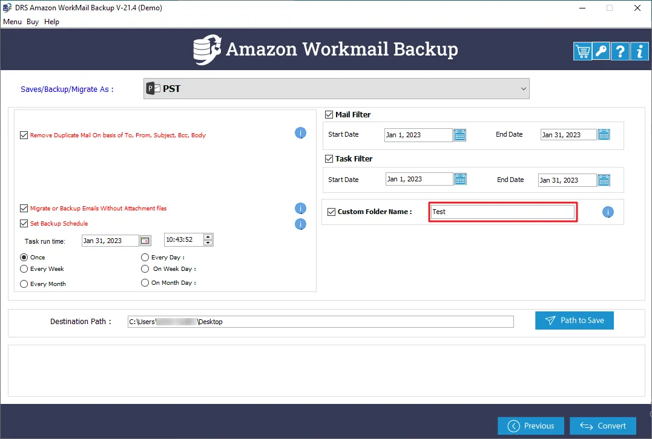This screenshot has width=652, height=439.
Task: Choose the On Month Day option
Action: point(145,283)
